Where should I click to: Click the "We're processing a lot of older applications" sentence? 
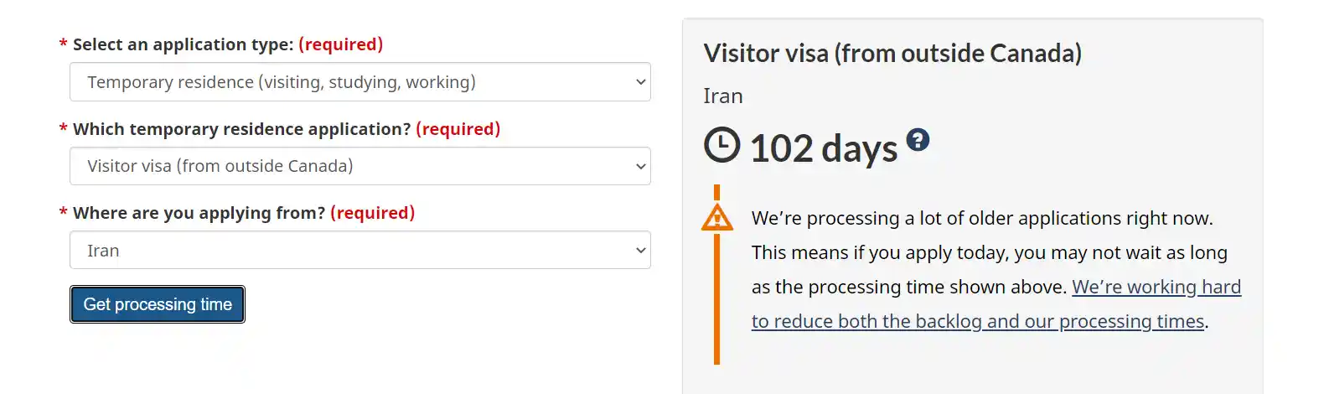click(981, 219)
